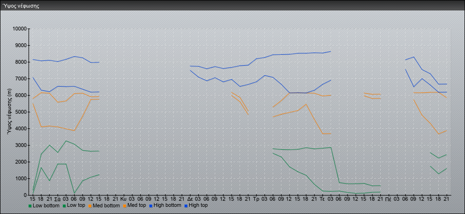Click the 7000 y-axis value

click(21, 78)
